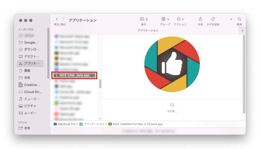This screenshot has height=149, width=260.
Task: Click the iCloud section header in sidebar
Action: (22, 122)
